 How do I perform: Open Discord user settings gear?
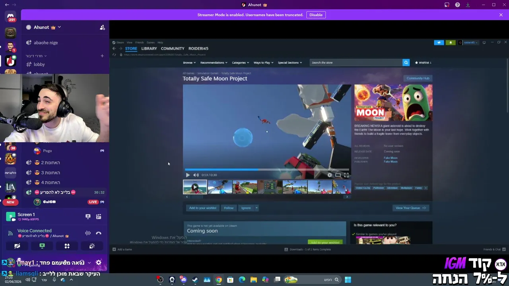click(99, 263)
